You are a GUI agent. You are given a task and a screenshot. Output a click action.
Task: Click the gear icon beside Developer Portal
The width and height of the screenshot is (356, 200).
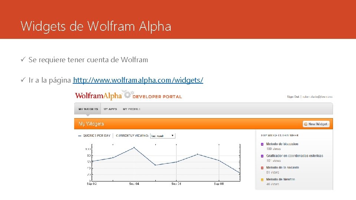(x=128, y=94)
